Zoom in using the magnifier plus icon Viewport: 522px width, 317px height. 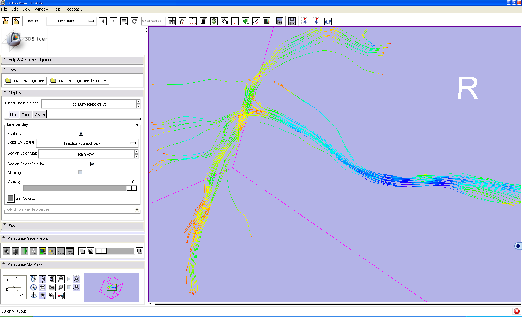click(61, 279)
